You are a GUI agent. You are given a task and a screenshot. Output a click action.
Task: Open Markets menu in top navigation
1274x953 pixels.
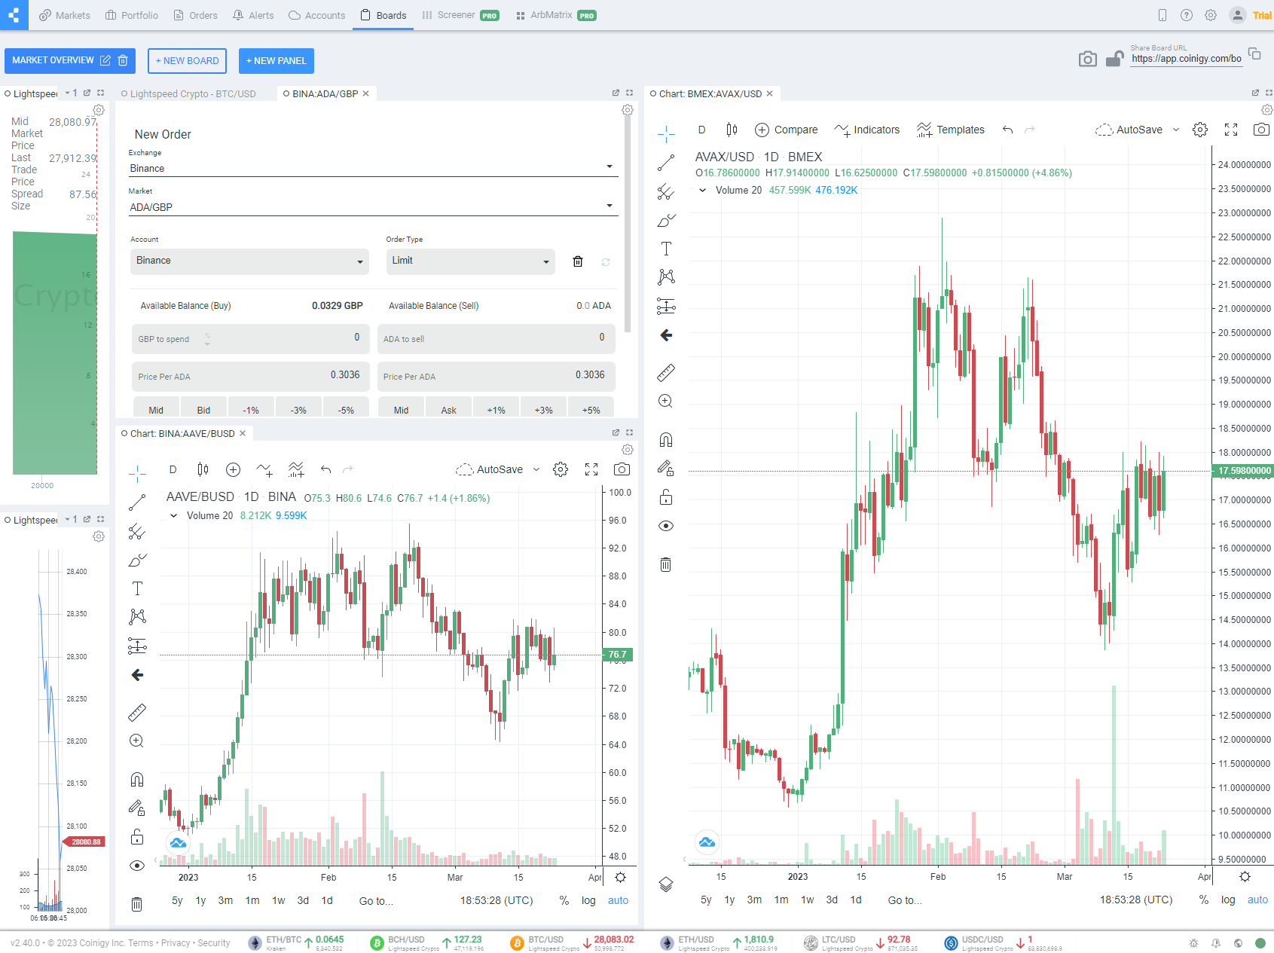coord(65,15)
